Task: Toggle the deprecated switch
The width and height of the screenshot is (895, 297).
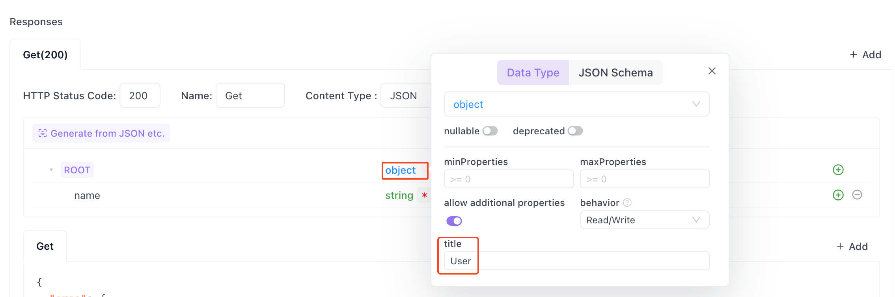Action: click(x=575, y=131)
